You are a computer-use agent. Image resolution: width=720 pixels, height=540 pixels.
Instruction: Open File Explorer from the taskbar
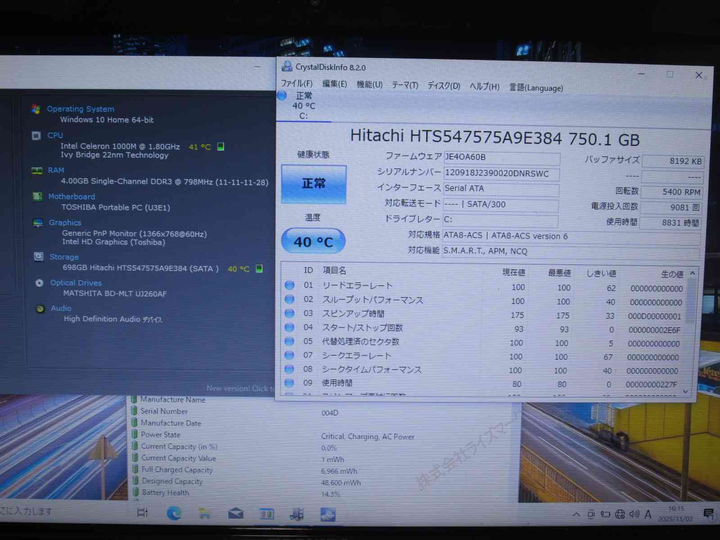(x=205, y=513)
